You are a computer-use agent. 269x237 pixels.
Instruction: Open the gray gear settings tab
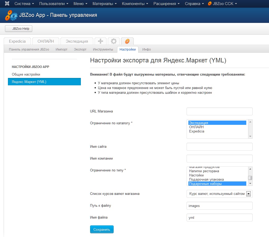[114, 41]
